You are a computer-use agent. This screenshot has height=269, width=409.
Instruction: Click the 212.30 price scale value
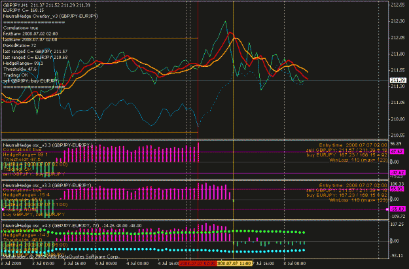[x=397, y=22]
